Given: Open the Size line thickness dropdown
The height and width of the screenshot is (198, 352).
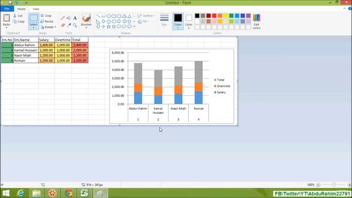Looking at the screenshot, I should click(164, 21).
